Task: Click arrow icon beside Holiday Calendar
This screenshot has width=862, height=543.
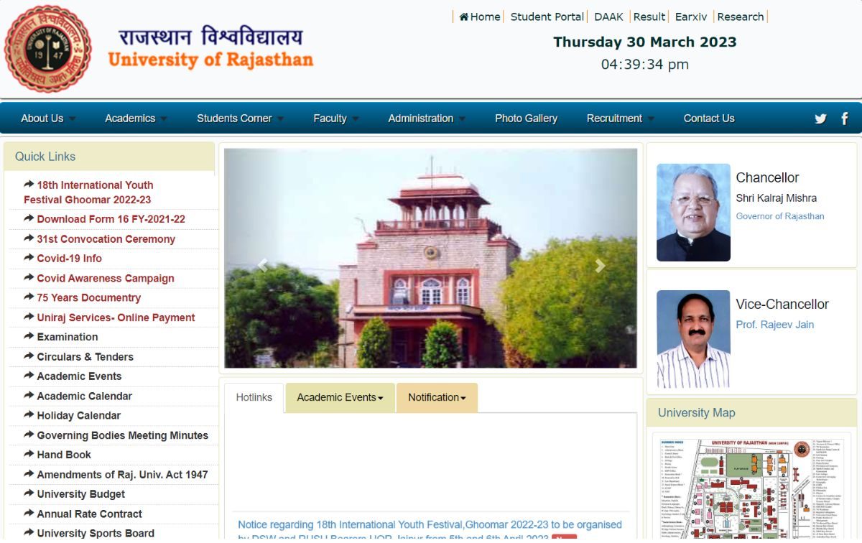Action: pos(29,414)
